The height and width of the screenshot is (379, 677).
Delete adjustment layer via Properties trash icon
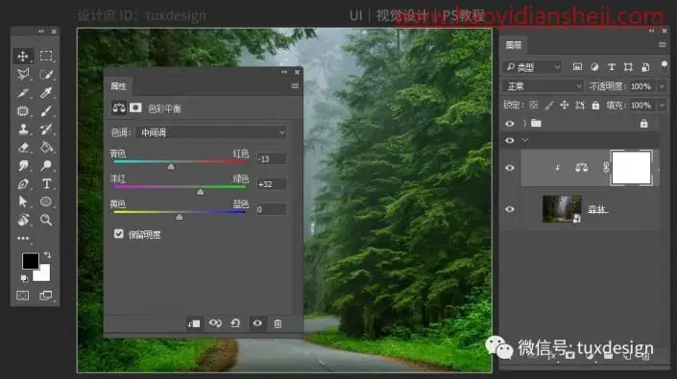point(278,323)
